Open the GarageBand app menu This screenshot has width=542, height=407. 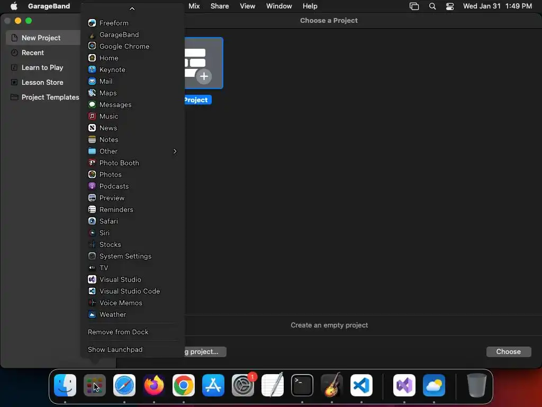click(49, 6)
